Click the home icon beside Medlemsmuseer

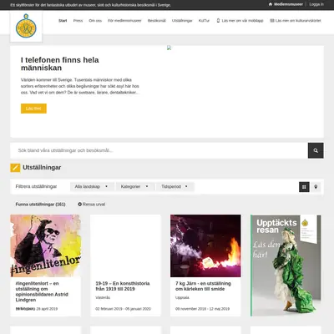tap(271, 4)
